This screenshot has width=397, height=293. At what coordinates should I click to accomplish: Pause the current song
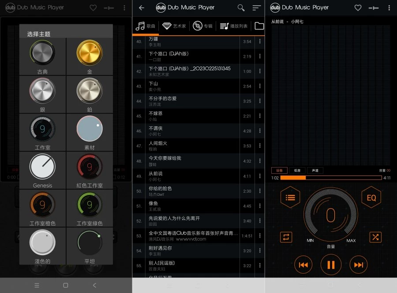(x=331, y=264)
